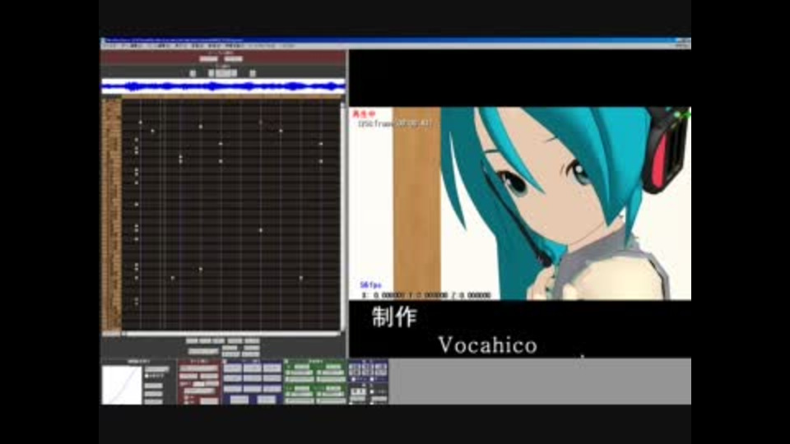
Task: Click the lower-right facial morph slider
Action: (x=332, y=400)
